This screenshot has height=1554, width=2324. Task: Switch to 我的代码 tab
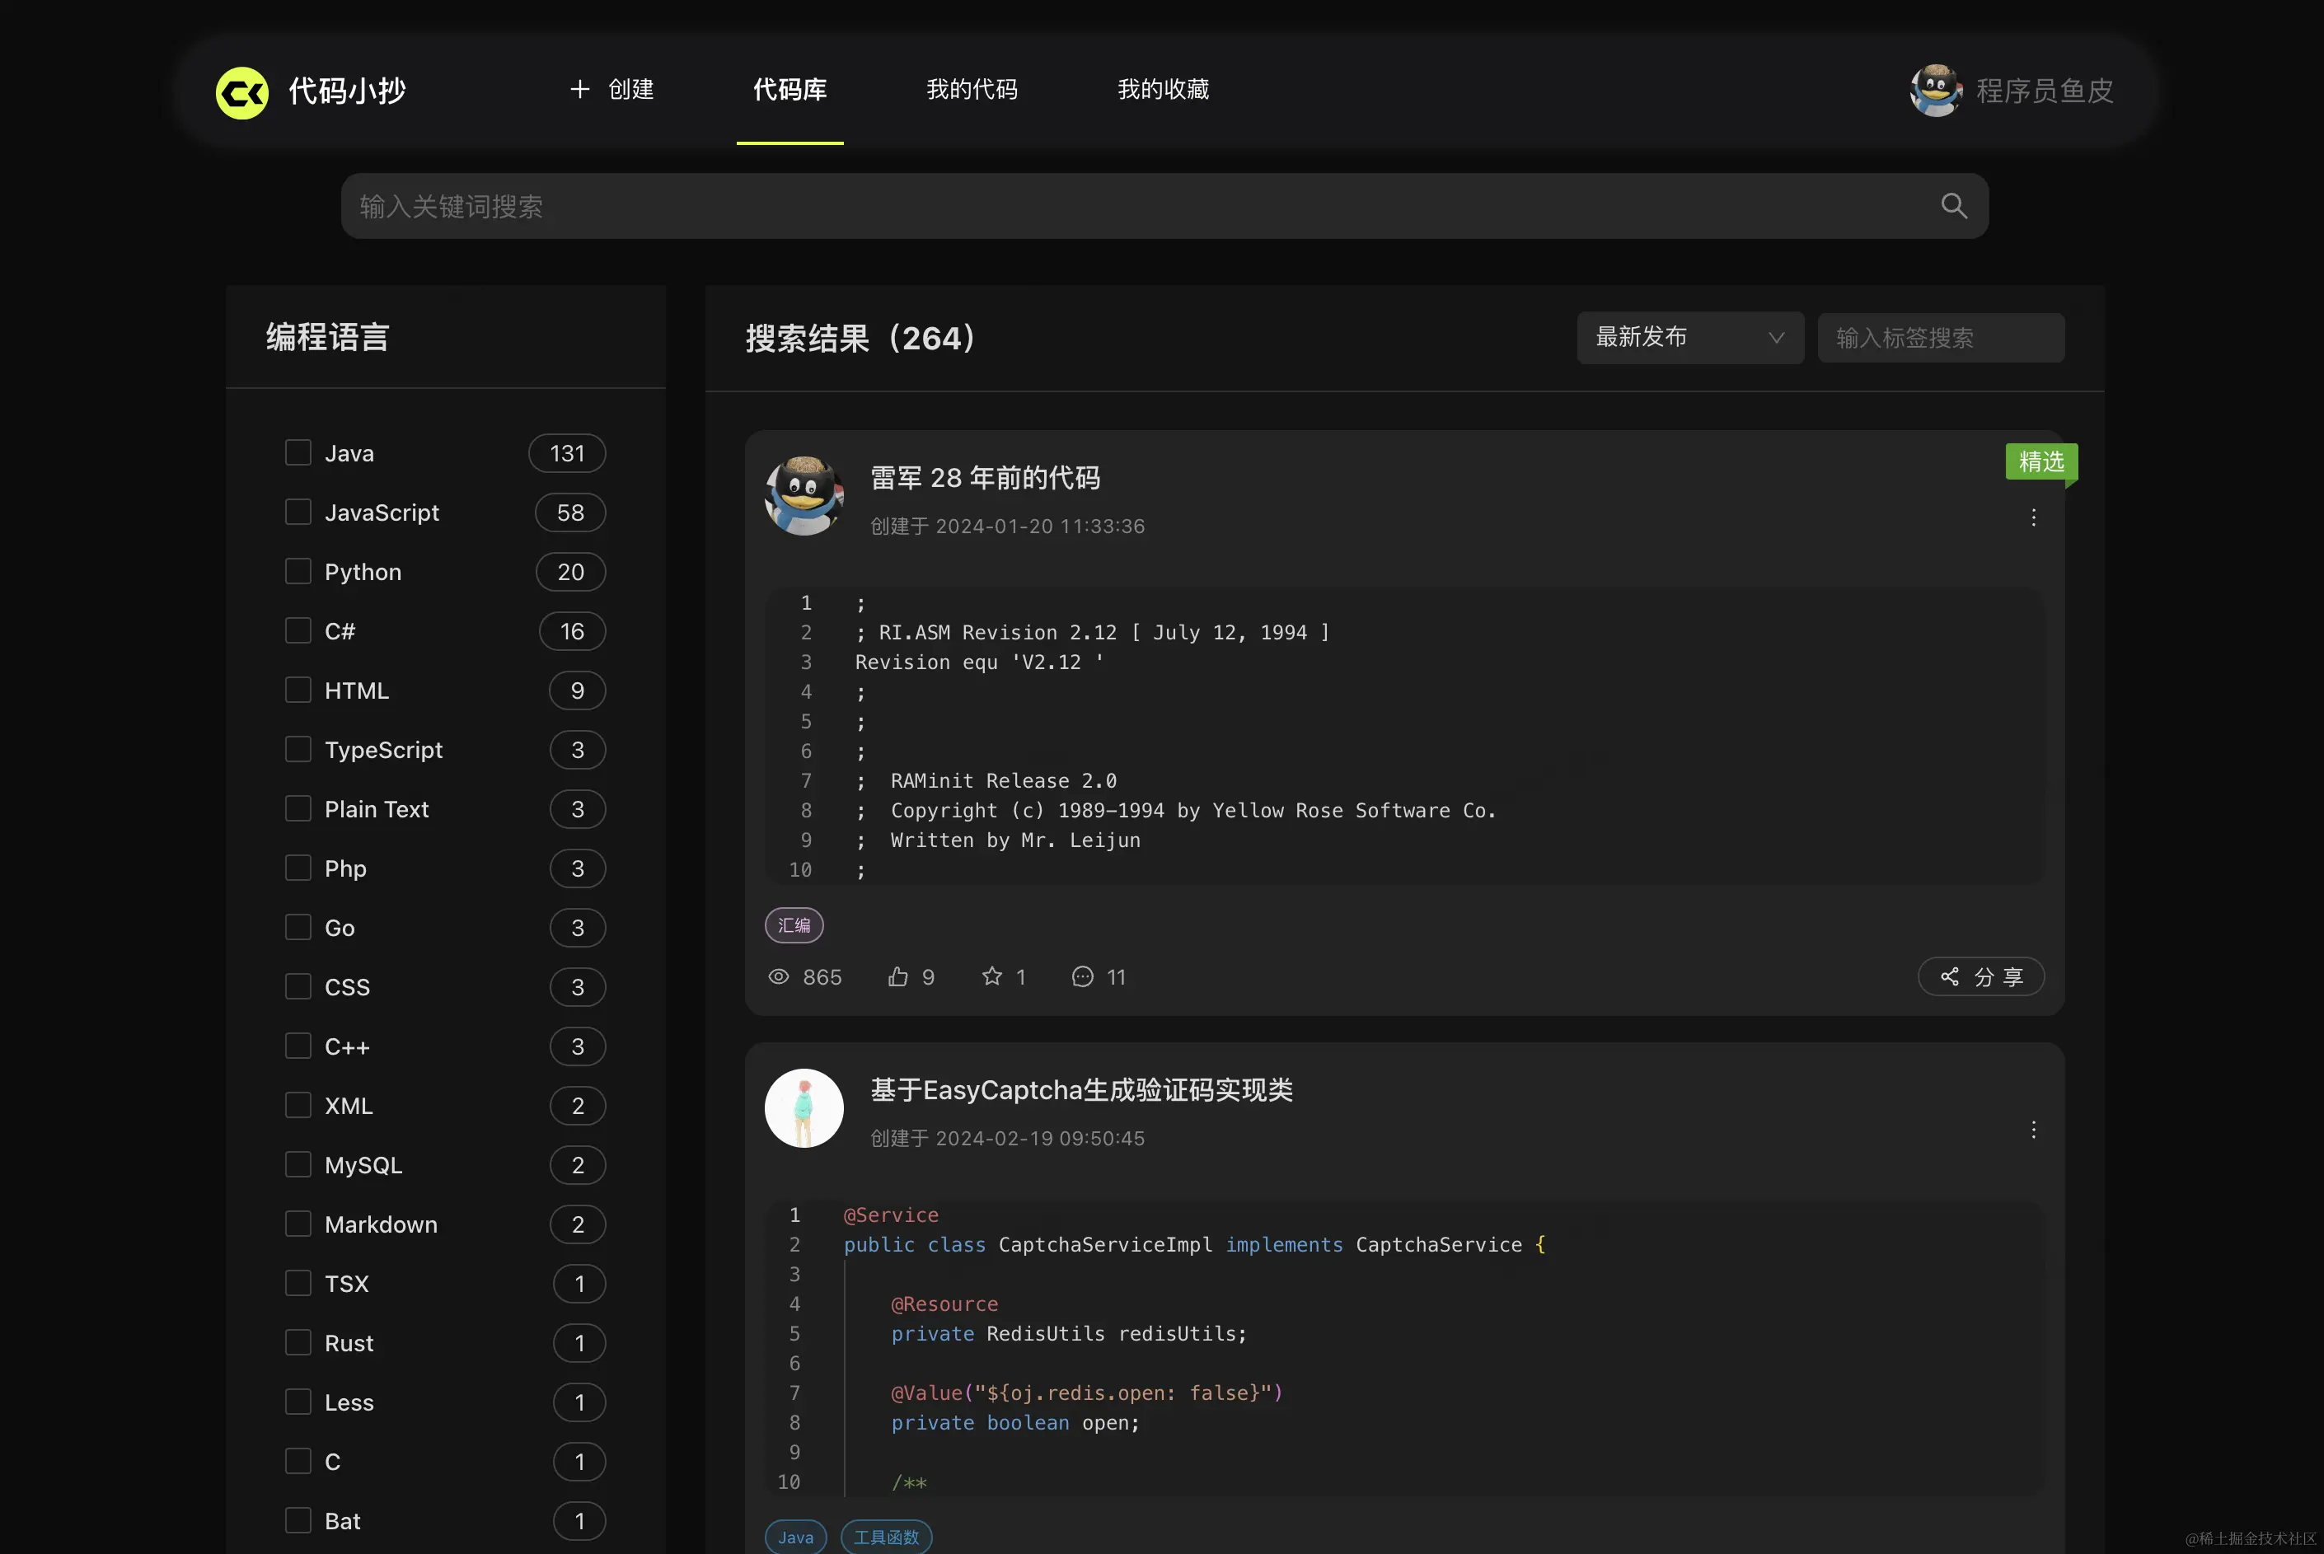972,89
